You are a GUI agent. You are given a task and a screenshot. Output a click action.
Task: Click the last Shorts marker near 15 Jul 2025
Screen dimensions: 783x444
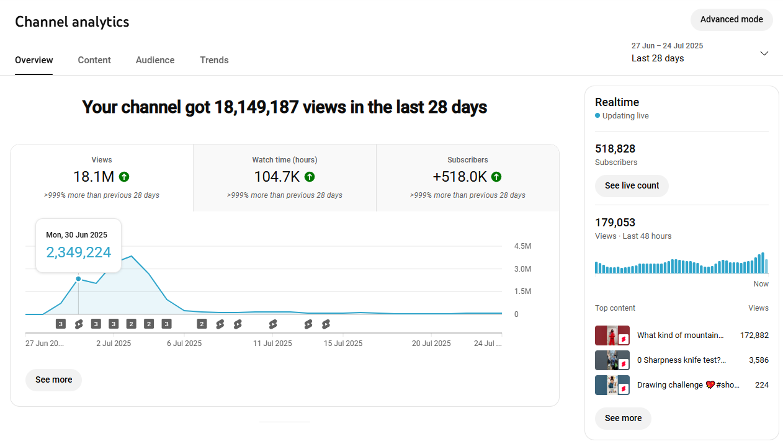(x=326, y=324)
